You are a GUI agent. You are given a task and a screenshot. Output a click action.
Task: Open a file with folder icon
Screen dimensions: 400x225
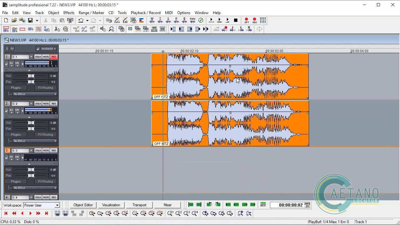[14, 20]
